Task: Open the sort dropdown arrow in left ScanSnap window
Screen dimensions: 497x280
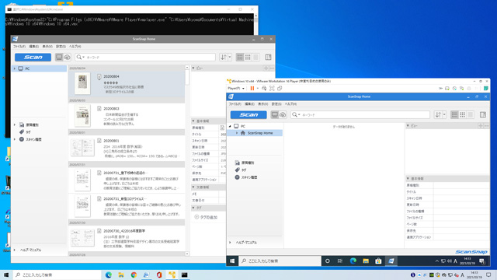Action: click(230, 57)
